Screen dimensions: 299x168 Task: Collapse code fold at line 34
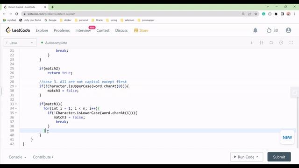pyautogui.click(x=16, y=108)
